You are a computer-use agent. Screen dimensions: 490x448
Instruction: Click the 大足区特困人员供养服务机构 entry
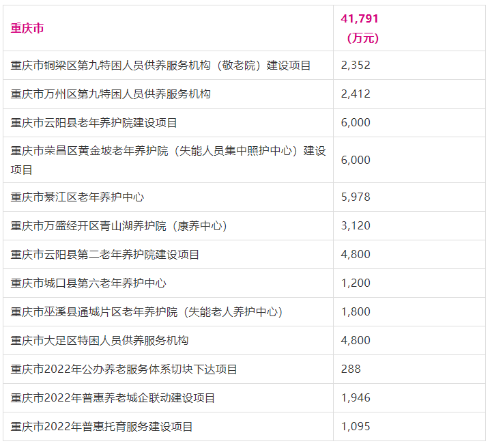click(x=100, y=340)
